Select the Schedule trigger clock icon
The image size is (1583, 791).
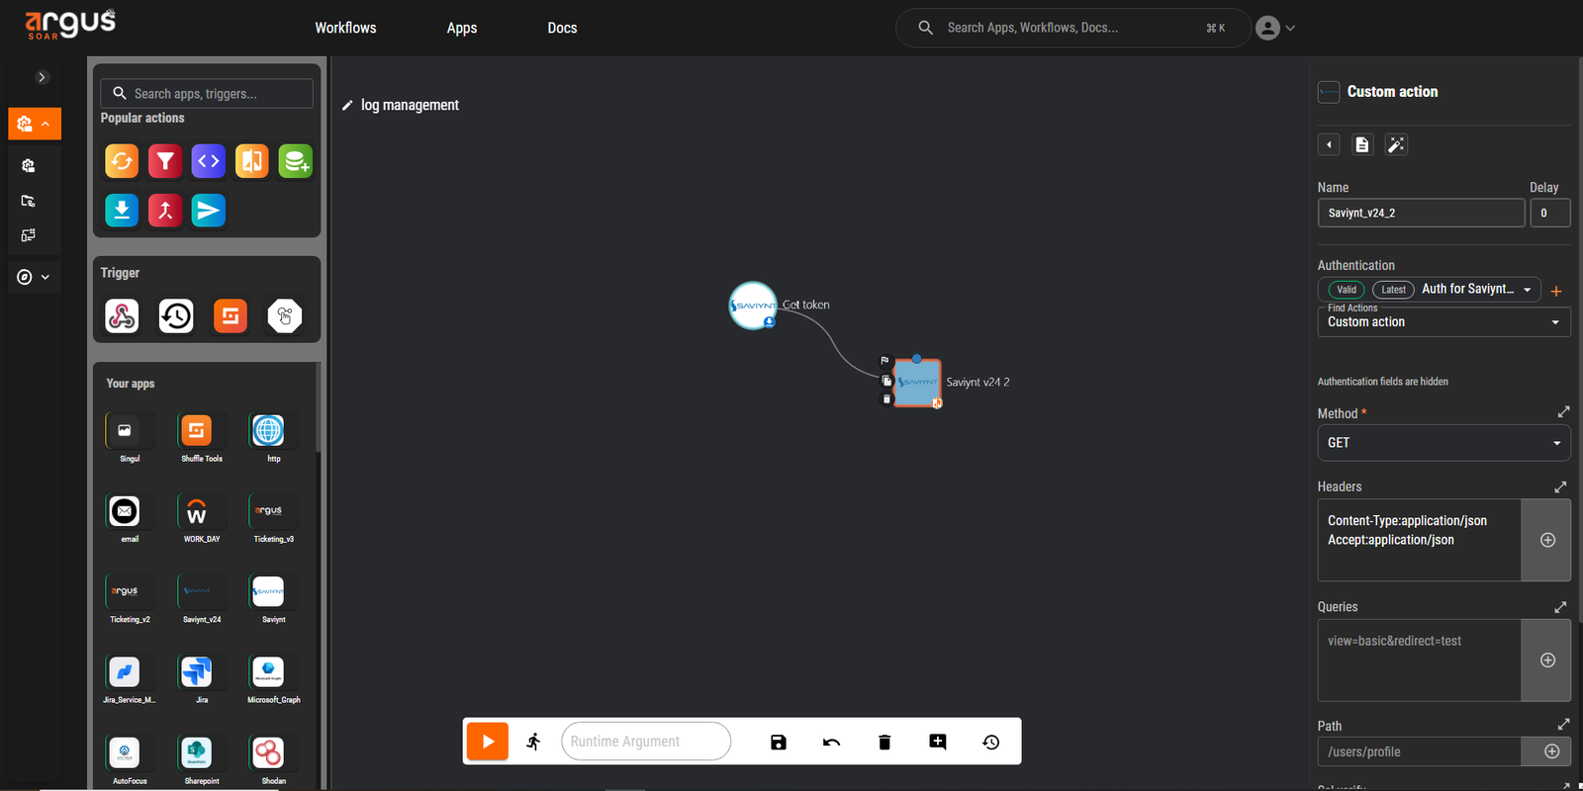(176, 316)
